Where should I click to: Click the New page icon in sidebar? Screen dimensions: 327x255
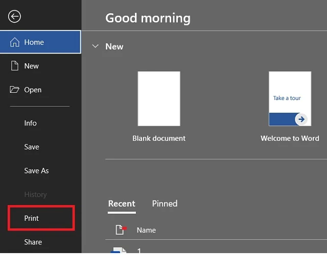(x=15, y=66)
